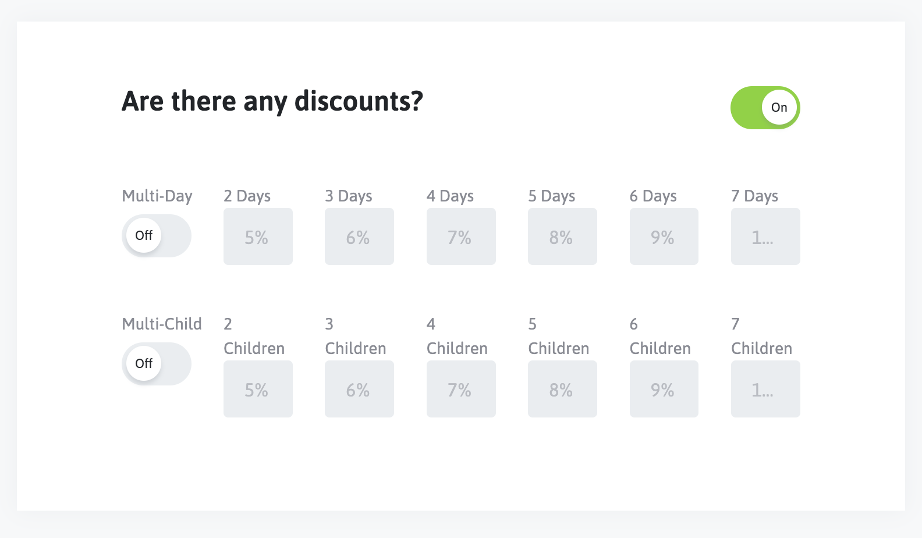The width and height of the screenshot is (922, 538).
Task: Enable the Multi-Day discount toggle
Action: pos(156,236)
